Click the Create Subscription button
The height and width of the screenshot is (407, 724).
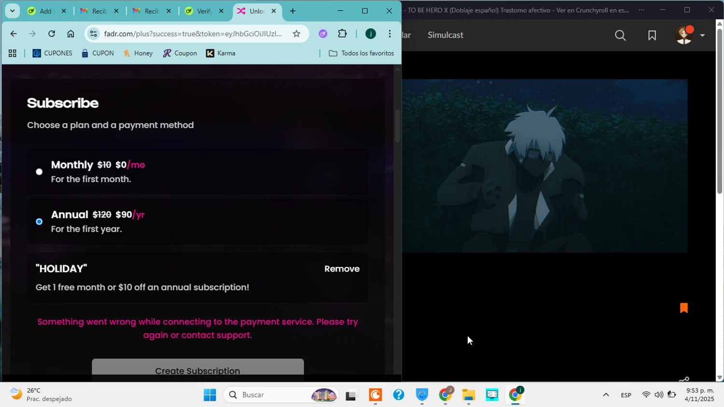197,368
